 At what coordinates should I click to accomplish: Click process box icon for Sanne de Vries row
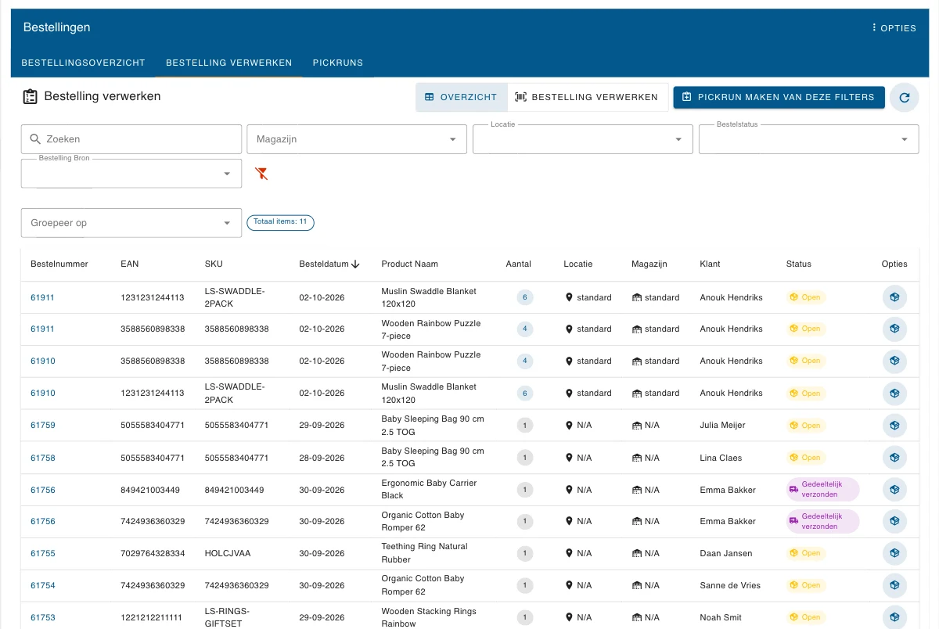click(894, 585)
